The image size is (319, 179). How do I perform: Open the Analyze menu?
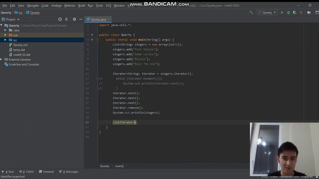56,5
